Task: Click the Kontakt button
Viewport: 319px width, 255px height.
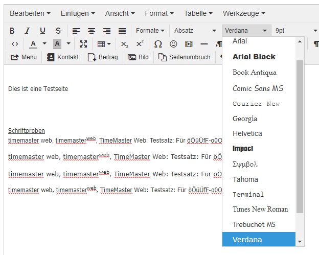Action: pyautogui.click(x=62, y=57)
